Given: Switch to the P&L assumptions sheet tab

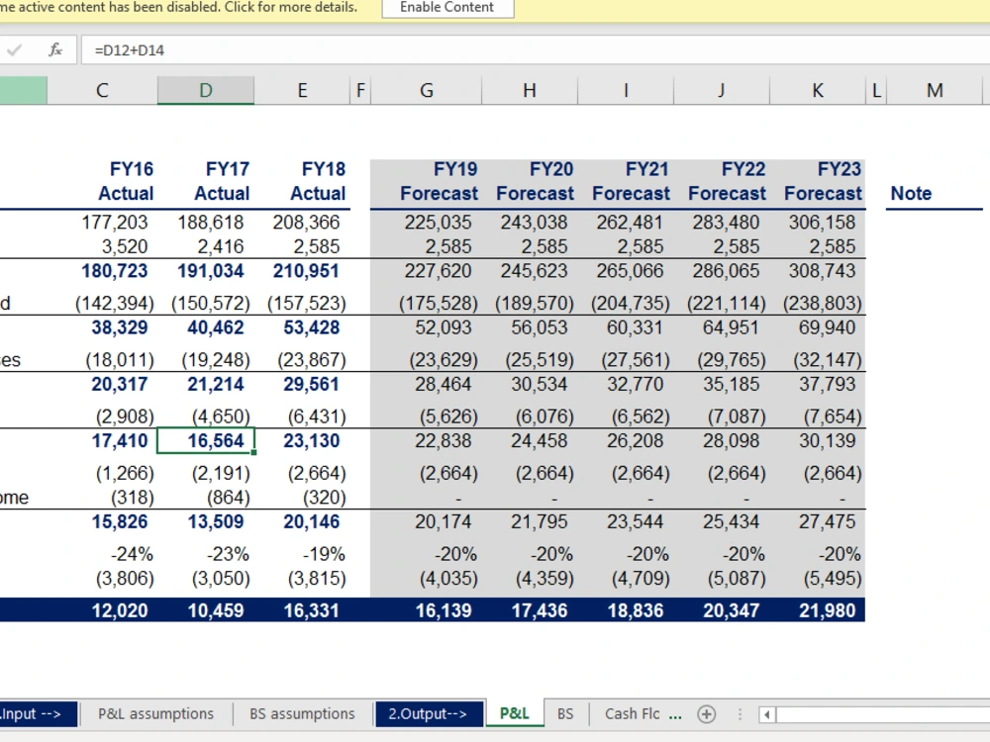Looking at the screenshot, I should coord(156,713).
